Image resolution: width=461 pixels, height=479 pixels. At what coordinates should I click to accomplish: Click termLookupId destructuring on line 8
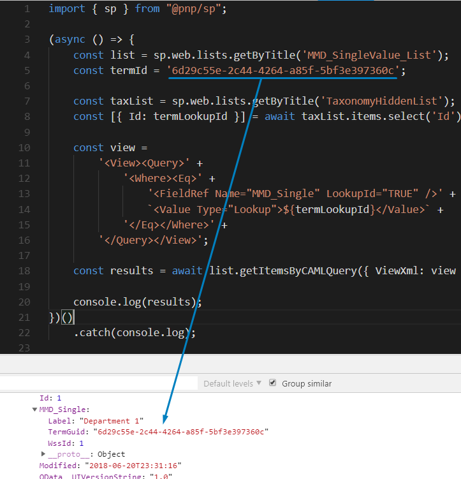pos(190,116)
